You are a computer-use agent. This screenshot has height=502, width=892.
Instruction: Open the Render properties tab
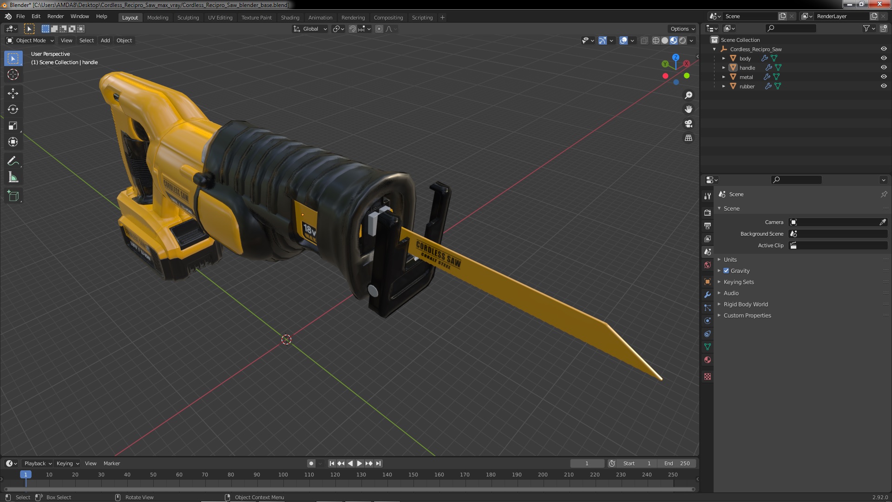708,212
